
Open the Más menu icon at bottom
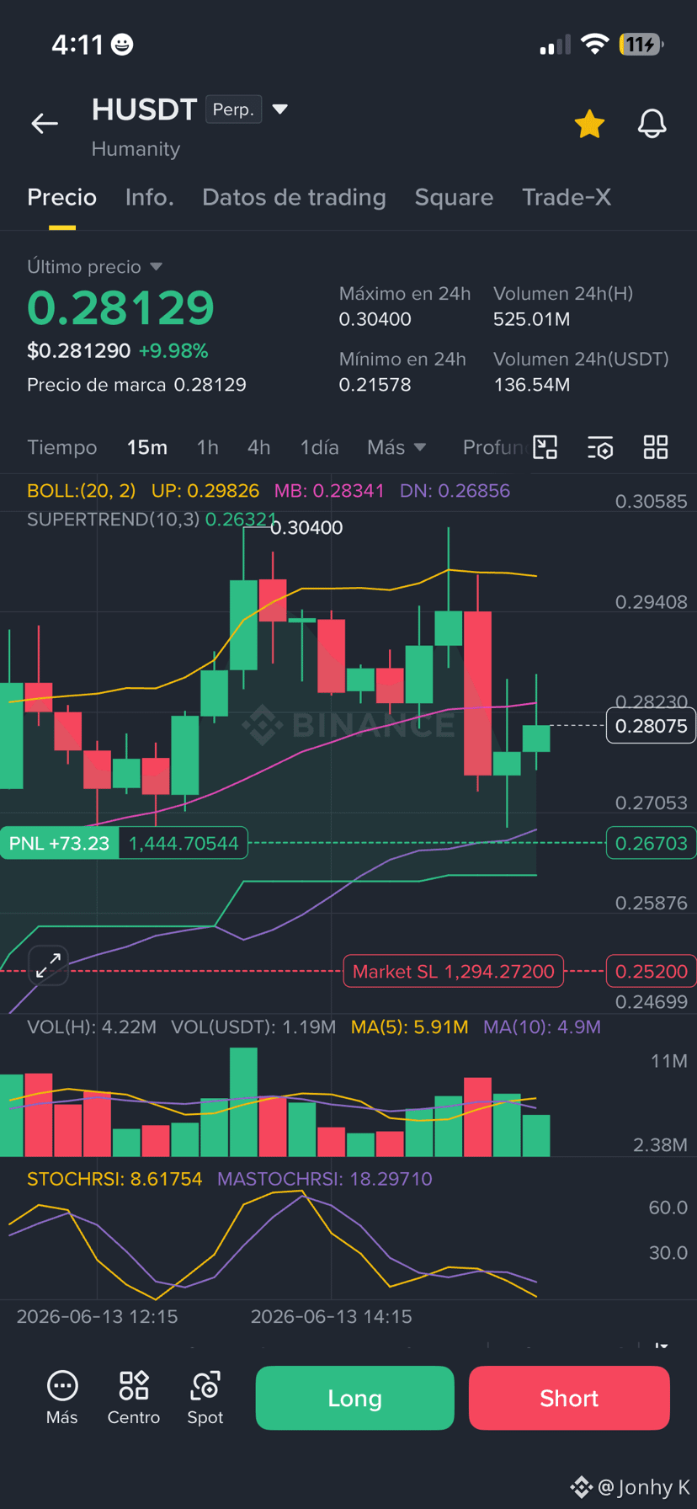[x=62, y=1398]
